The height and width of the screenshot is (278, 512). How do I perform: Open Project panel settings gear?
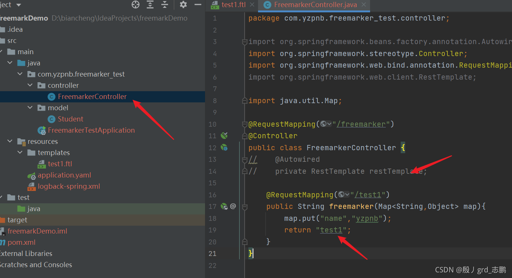point(183,4)
